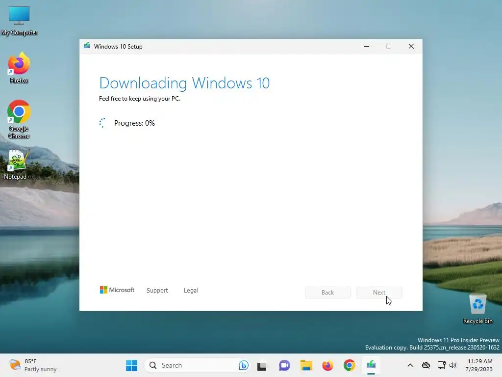This screenshot has height=377, width=502.
Task: Open the Legal link
Action: 191,291
